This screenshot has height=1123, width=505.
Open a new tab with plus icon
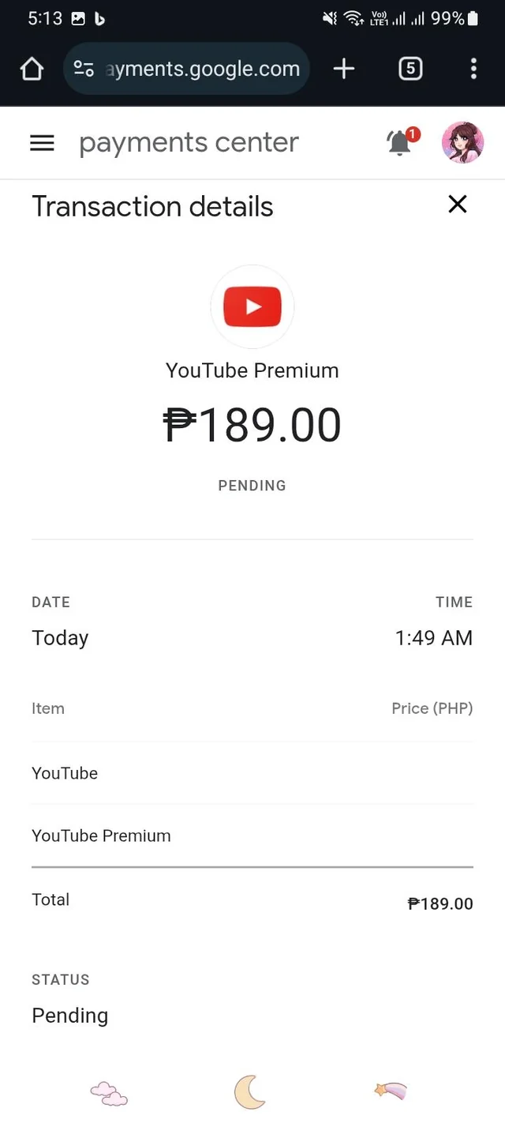[x=344, y=69]
